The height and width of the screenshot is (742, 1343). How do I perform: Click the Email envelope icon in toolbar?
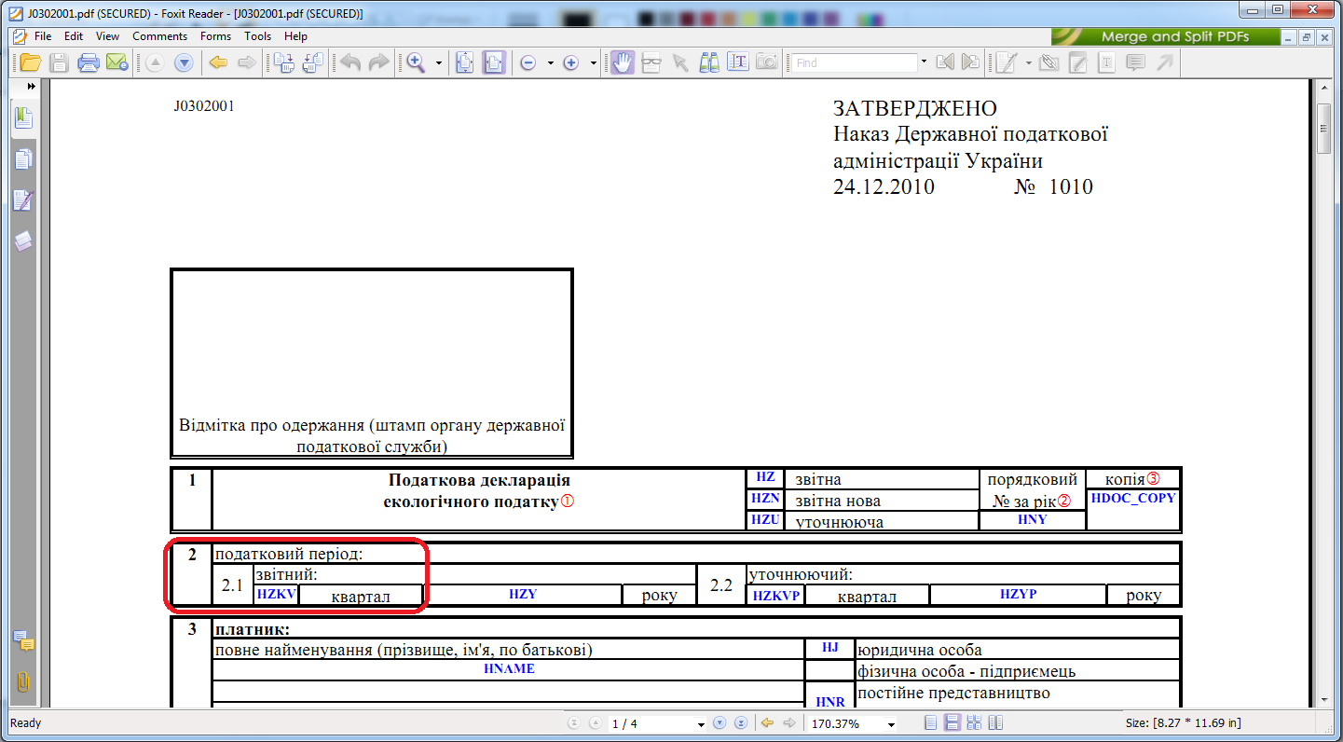(116, 62)
